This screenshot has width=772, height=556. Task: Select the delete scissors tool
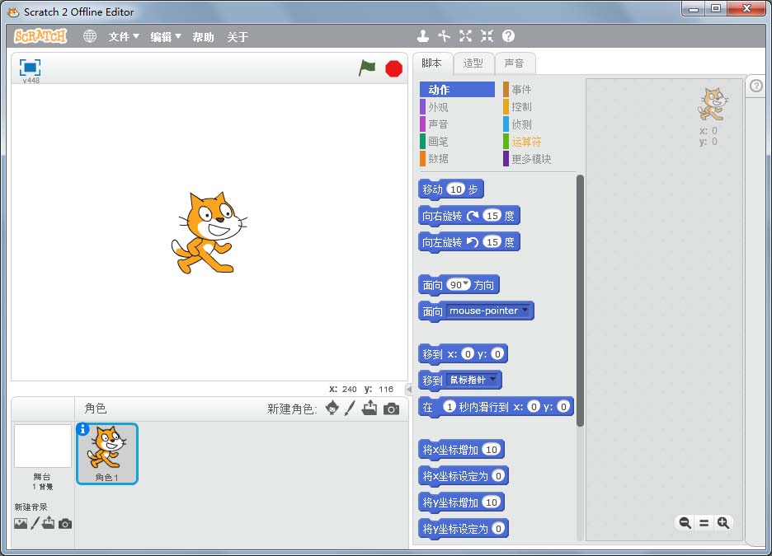click(444, 36)
